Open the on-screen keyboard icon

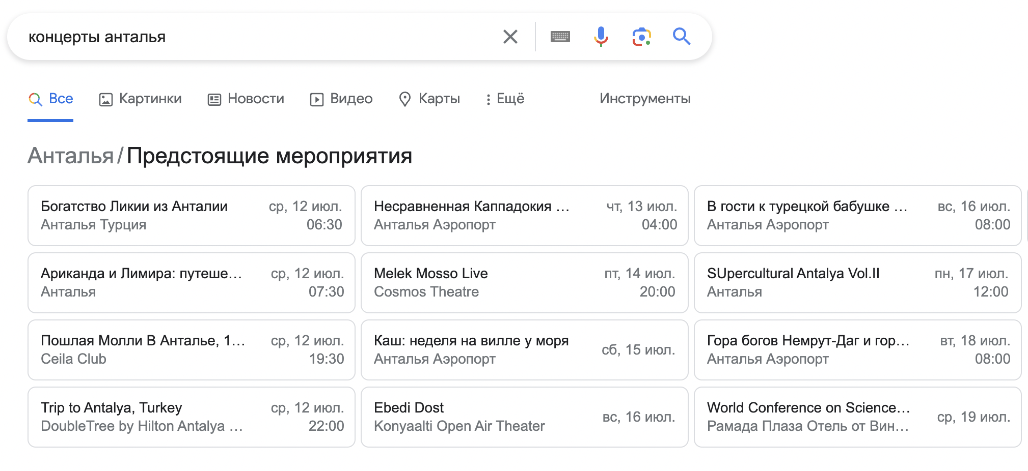(x=560, y=37)
